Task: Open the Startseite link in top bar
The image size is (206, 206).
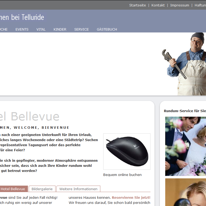Action: click(137, 5)
